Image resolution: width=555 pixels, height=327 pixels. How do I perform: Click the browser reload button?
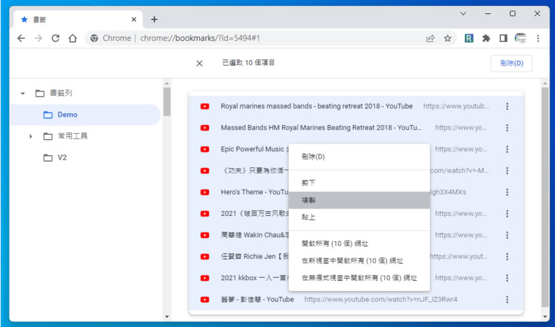tap(55, 38)
